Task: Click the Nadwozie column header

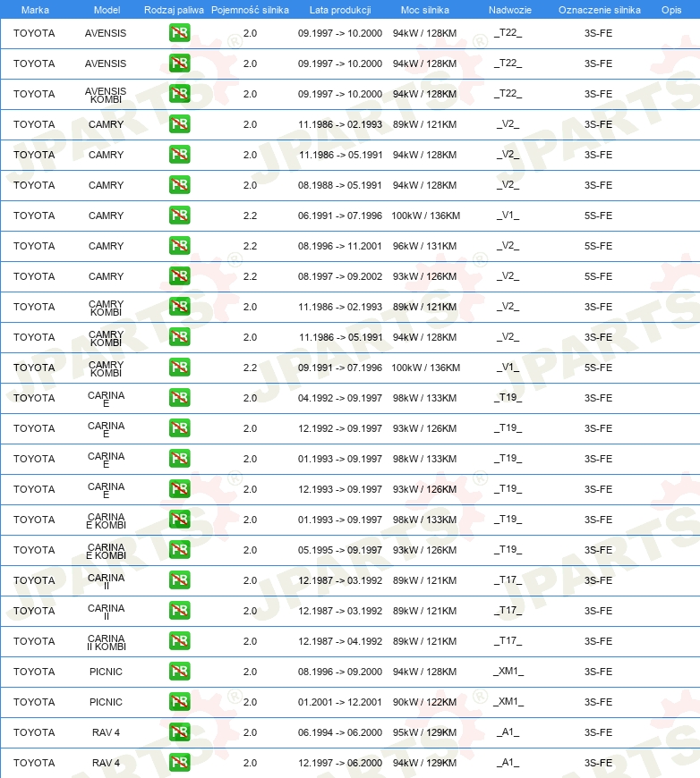Action: [509, 10]
